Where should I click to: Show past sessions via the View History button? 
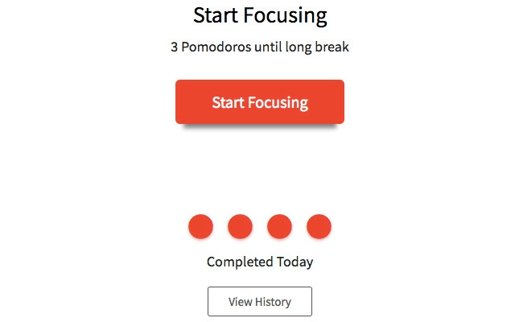tap(260, 301)
